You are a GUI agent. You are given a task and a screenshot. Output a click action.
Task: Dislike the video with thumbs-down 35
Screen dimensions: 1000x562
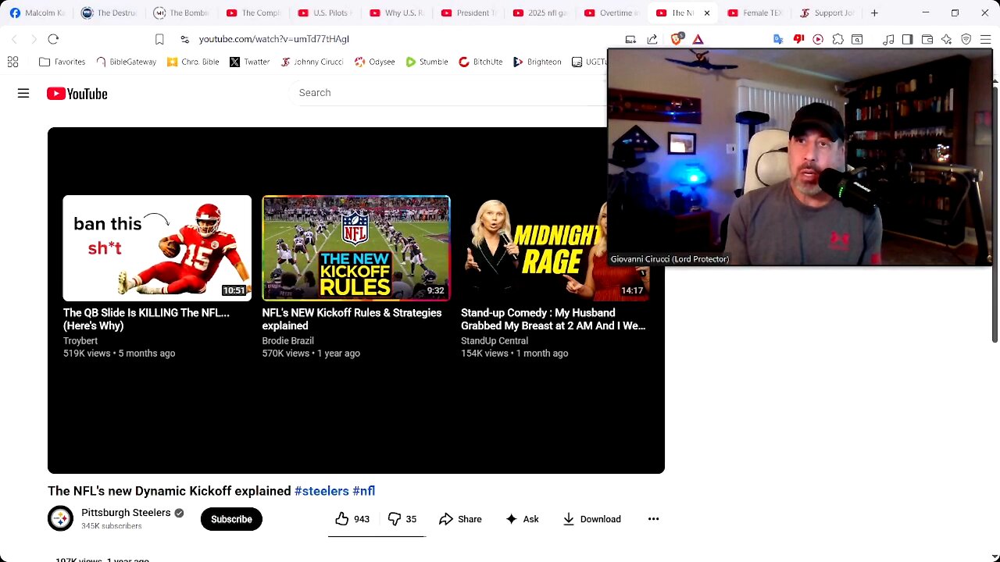(x=402, y=519)
